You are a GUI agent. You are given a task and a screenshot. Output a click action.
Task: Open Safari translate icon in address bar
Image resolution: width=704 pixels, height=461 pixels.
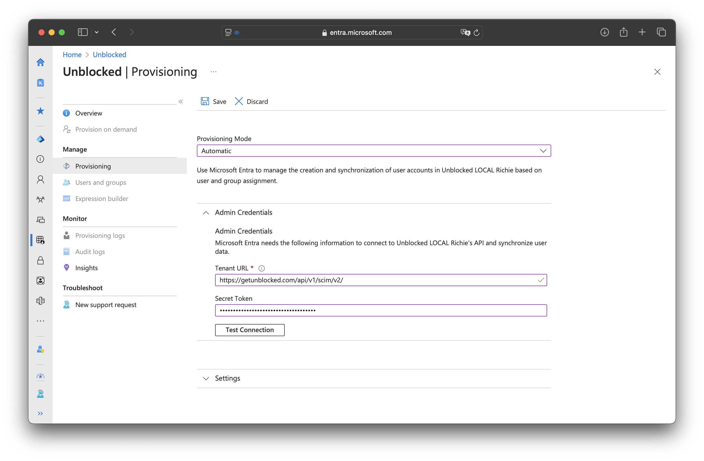pyautogui.click(x=465, y=33)
